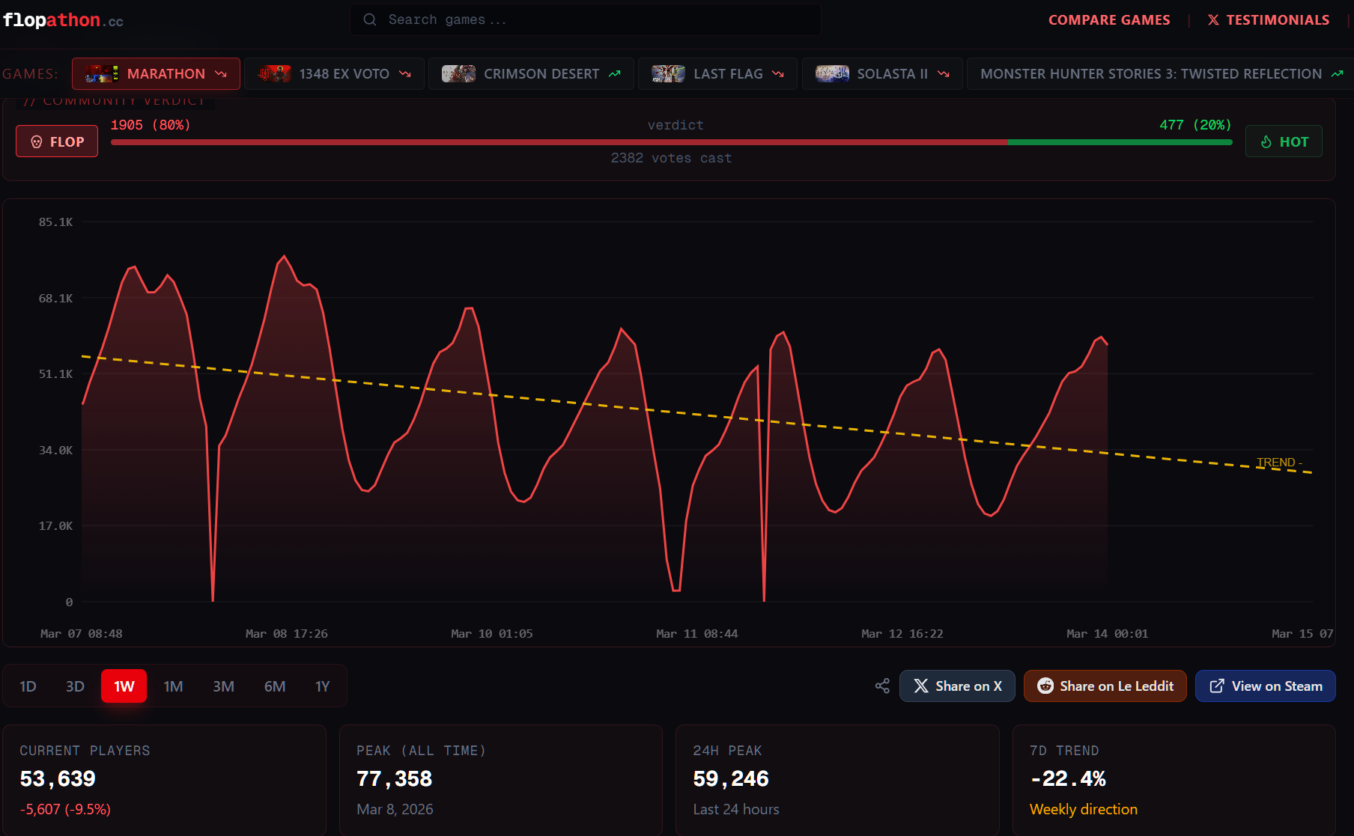Click the "Last 24 hours" caption
This screenshot has height=836, width=1354.
[x=736, y=809]
